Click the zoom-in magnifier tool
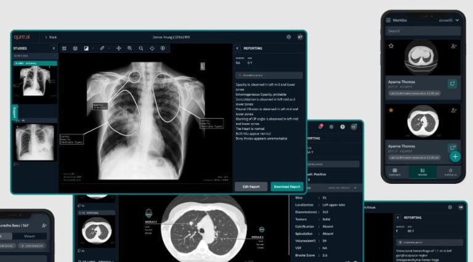 coord(129,48)
